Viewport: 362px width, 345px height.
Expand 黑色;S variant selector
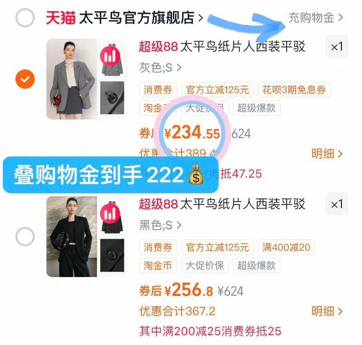[x=160, y=225]
